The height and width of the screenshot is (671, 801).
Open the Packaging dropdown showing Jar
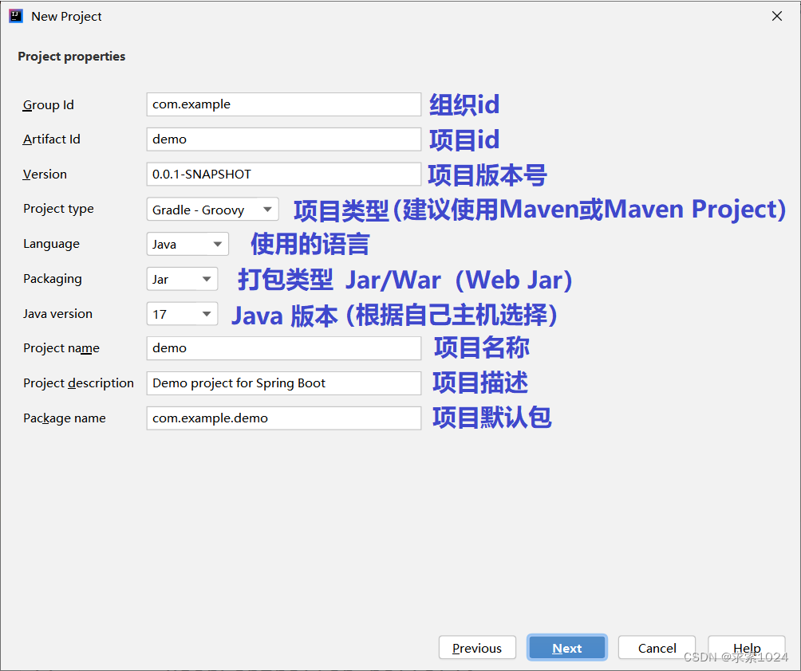point(182,279)
